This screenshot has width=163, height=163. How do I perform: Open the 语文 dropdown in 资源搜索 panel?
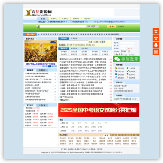click(98, 42)
